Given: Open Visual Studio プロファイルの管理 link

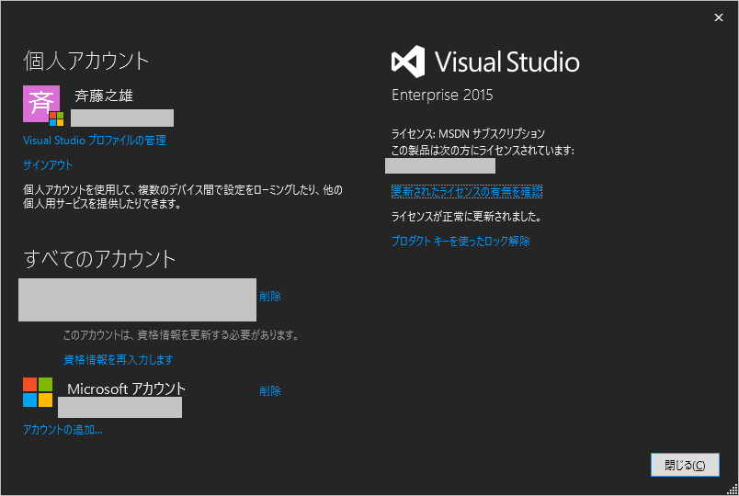Looking at the screenshot, I should 95,141.
